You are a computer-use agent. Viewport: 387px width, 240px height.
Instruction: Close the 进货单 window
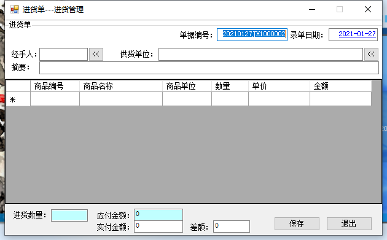tap(368, 9)
